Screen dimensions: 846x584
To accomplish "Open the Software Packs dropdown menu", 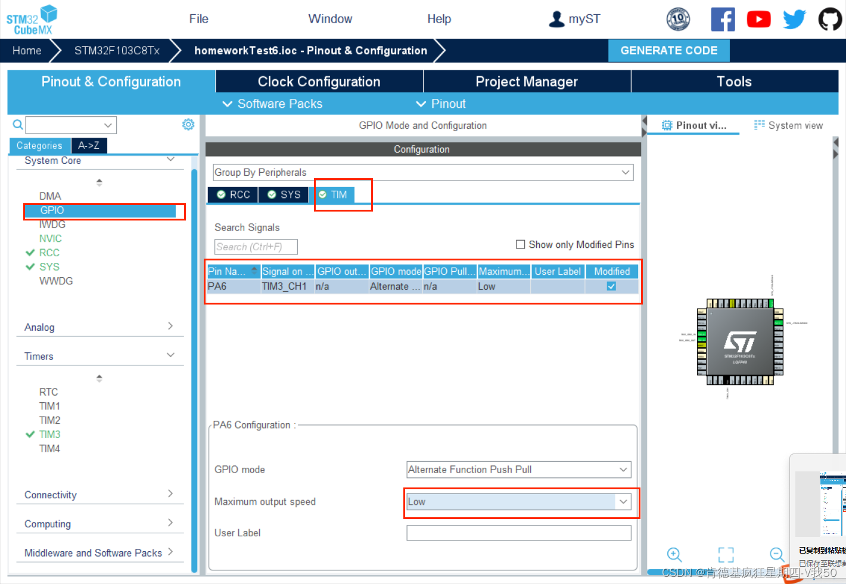I will pos(272,104).
